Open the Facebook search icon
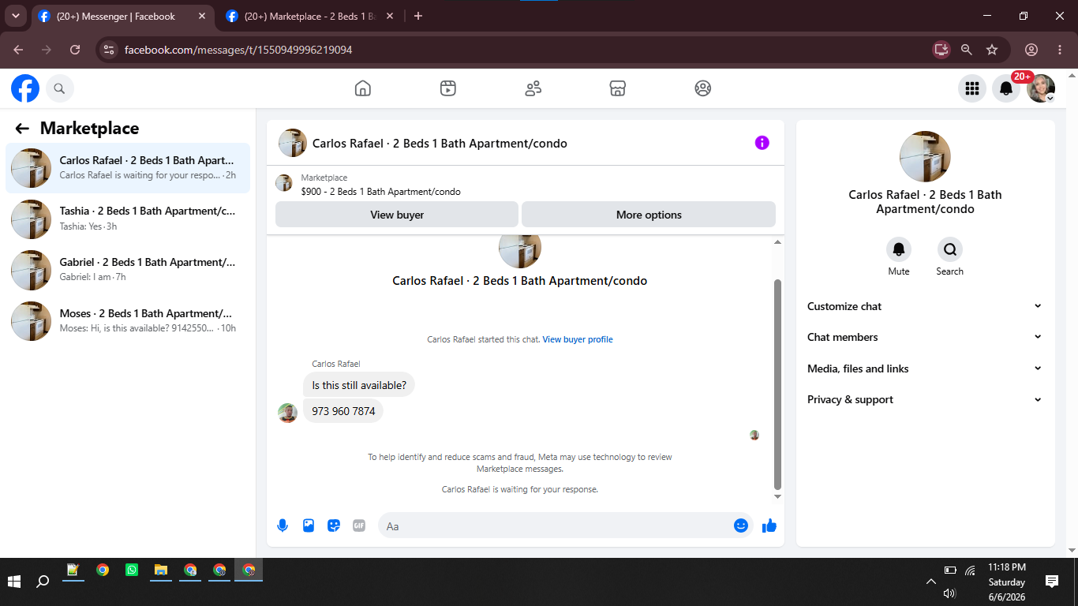The width and height of the screenshot is (1078, 606). [x=60, y=88]
